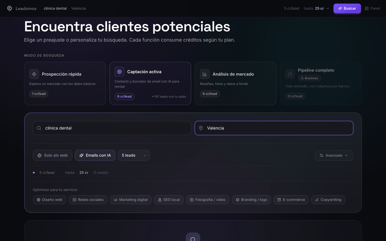The width and height of the screenshot is (386, 241).
Task: Click the sliders icon on the Avanzado button
Action: [x=321, y=155]
